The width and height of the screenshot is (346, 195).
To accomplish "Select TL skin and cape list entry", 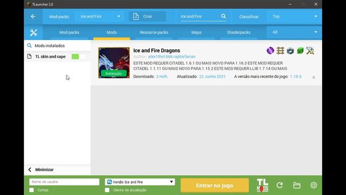I will [57, 56].
